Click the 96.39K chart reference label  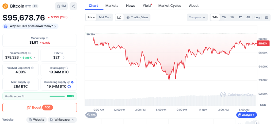coord(91,34)
